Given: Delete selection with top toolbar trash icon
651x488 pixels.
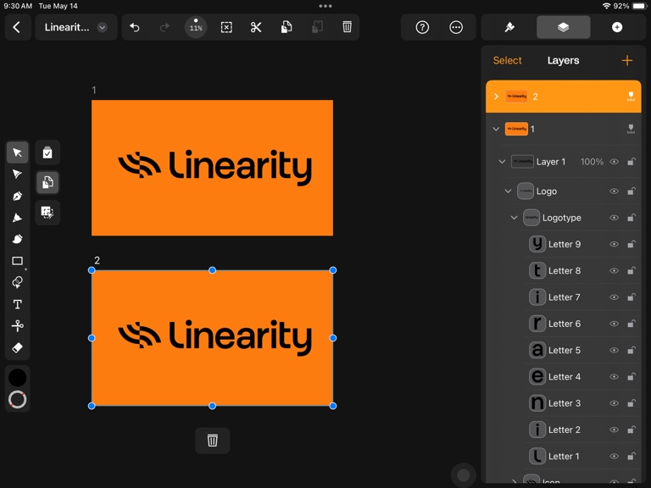Looking at the screenshot, I should pyautogui.click(x=347, y=27).
